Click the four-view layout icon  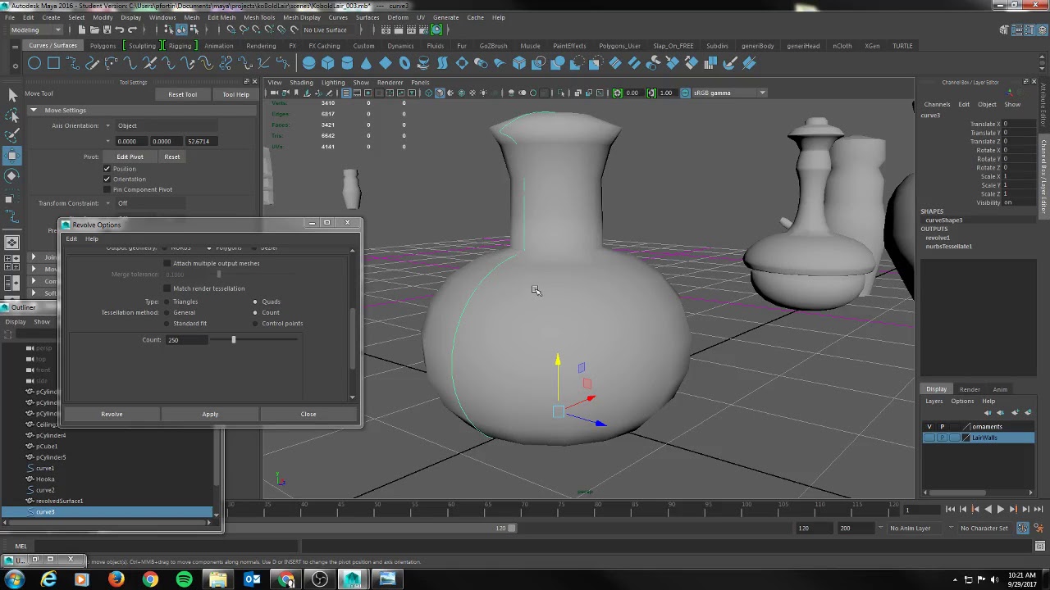point(12,262)
